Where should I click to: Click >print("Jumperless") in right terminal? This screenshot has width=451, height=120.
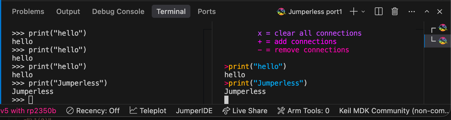[x=266, y=83]
